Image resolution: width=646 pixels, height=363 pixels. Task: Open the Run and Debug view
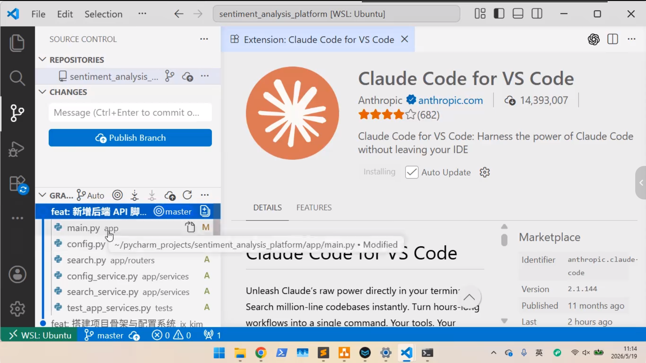point(16,149)
